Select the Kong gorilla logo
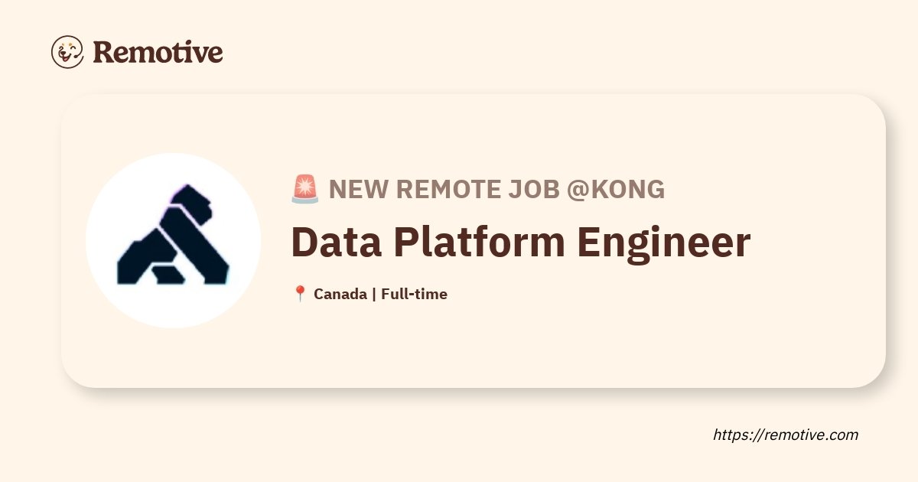Screen dimensions: 918x482 tap(173, 235)
